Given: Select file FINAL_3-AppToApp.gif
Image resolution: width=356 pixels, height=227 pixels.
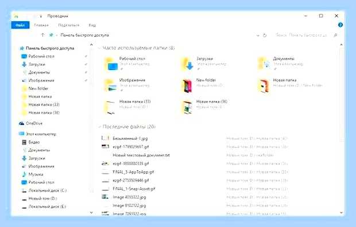Looking at the screenshot, I should (133, 172).
